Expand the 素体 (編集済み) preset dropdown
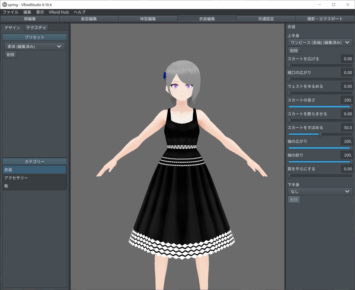Viewport: 355px width, 290px height. point(34,46)
